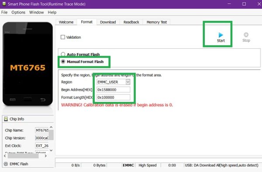Switch to the Readback tab

(131, 22)
